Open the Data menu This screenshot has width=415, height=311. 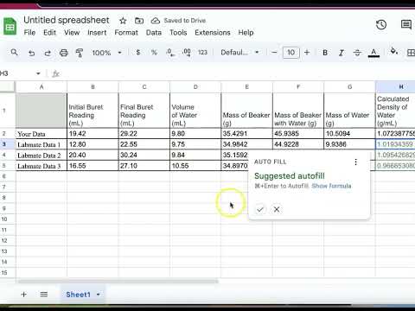point(154,33)
